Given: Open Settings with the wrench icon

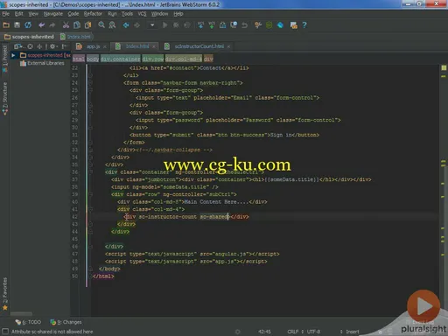Looking at the screenshot, I should pos(258,25).
